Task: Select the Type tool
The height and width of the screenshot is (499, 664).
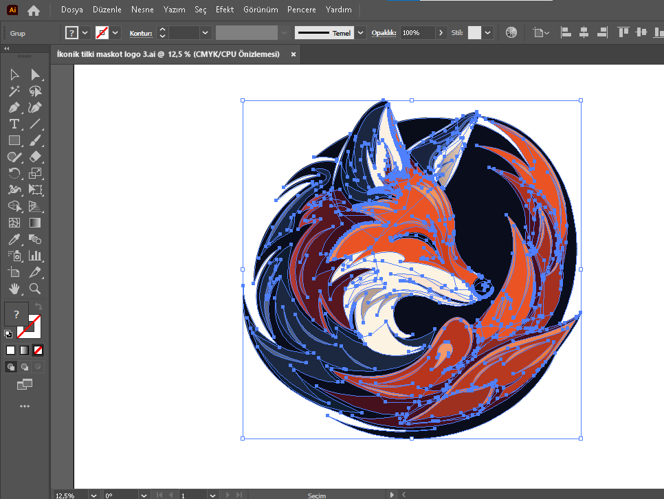Action: [x=14, y=124]
